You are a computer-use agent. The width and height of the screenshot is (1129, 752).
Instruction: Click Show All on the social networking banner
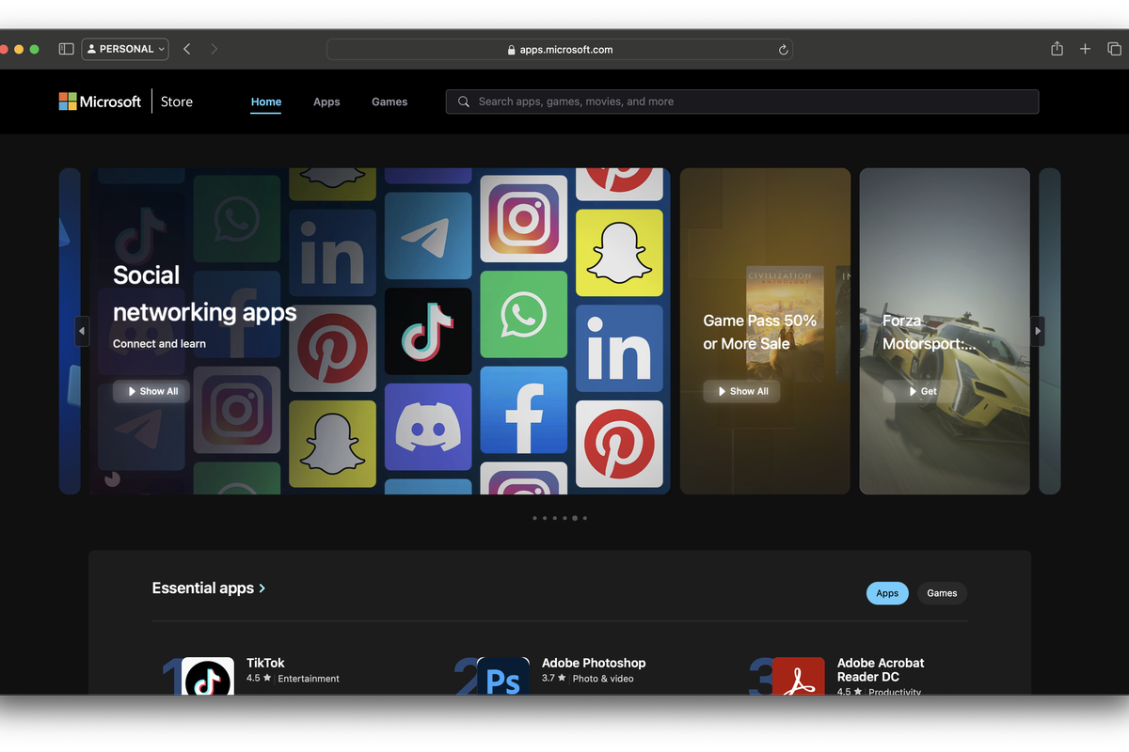tap(151, 391)
